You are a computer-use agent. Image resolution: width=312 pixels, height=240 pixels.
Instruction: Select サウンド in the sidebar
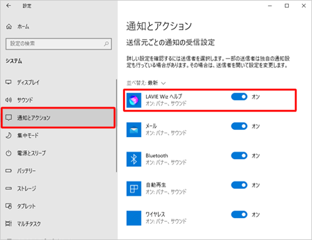pos(58,100)
